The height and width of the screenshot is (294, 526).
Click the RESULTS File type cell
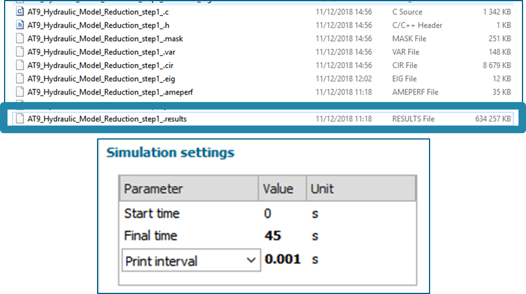pos(413,119)
